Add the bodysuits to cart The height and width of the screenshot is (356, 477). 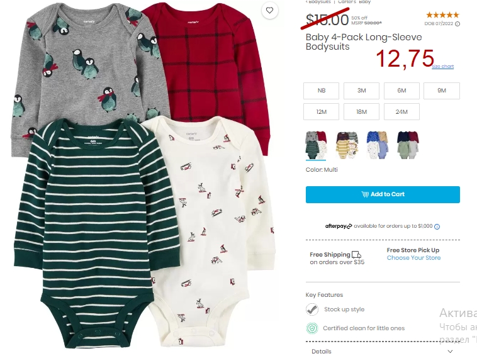click(x=383, y=194)
